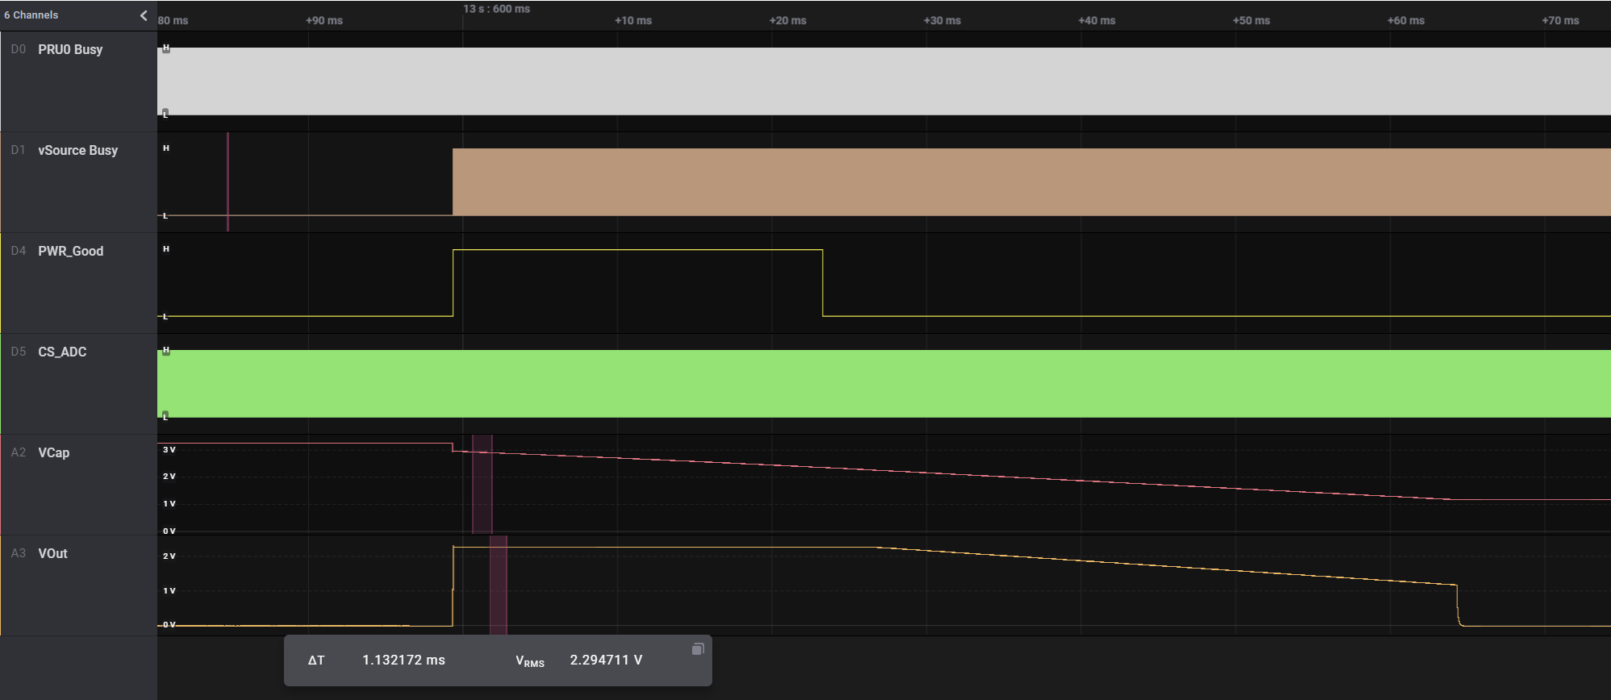Select the pink measurement range on VCap
The width and height of the screenshot is (1611, 700).
[x=482, y=484]
